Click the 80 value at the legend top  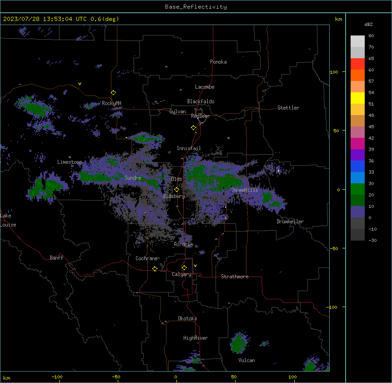pyautogui.click(x=371, y=36)
